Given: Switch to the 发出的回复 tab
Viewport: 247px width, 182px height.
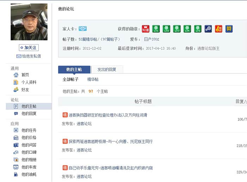Looking at the screenshot, I should coord(107,70).
